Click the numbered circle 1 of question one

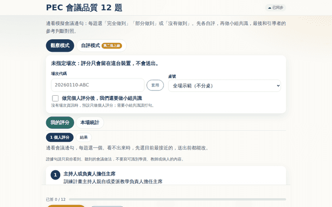(56, 175)
